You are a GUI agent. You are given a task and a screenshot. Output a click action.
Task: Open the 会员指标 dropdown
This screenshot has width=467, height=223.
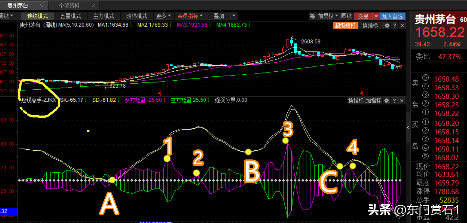click(x=190, y=16)
